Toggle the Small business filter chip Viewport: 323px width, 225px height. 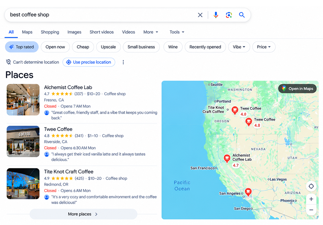click(141, 47)
